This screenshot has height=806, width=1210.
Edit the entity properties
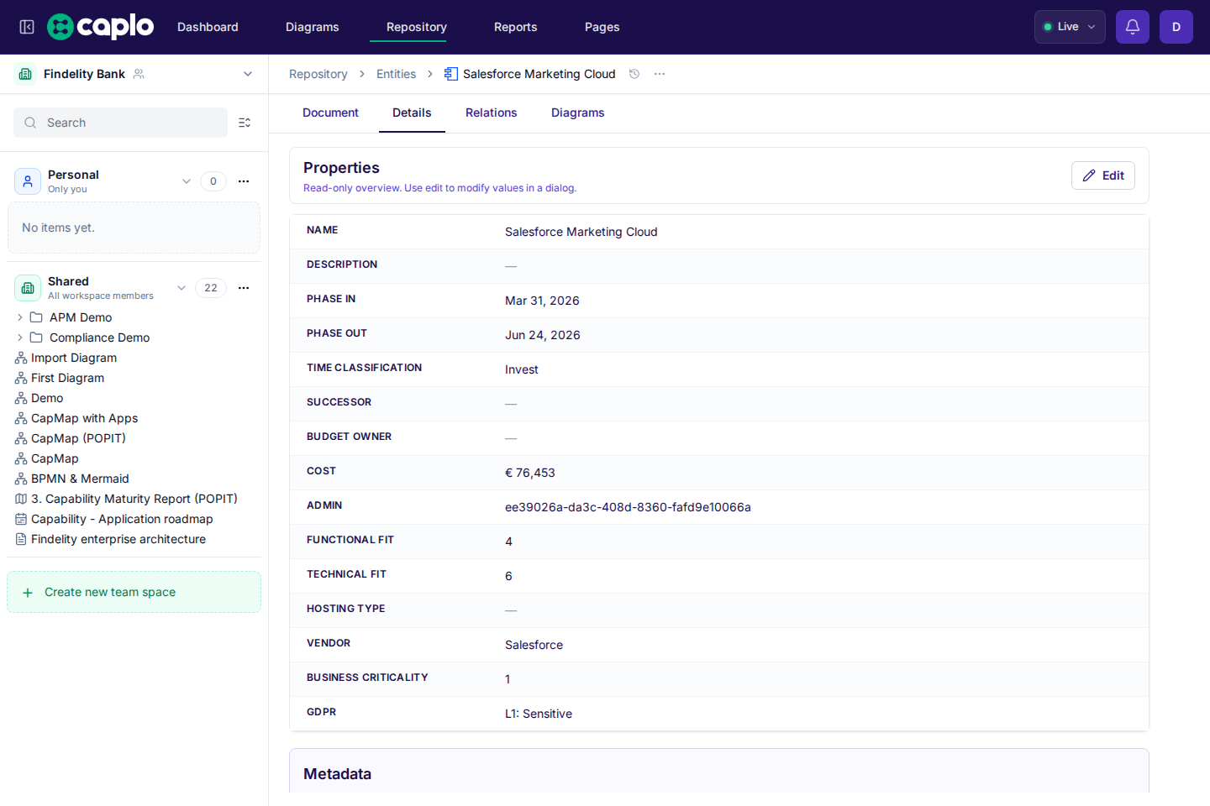click(1103, 175)
